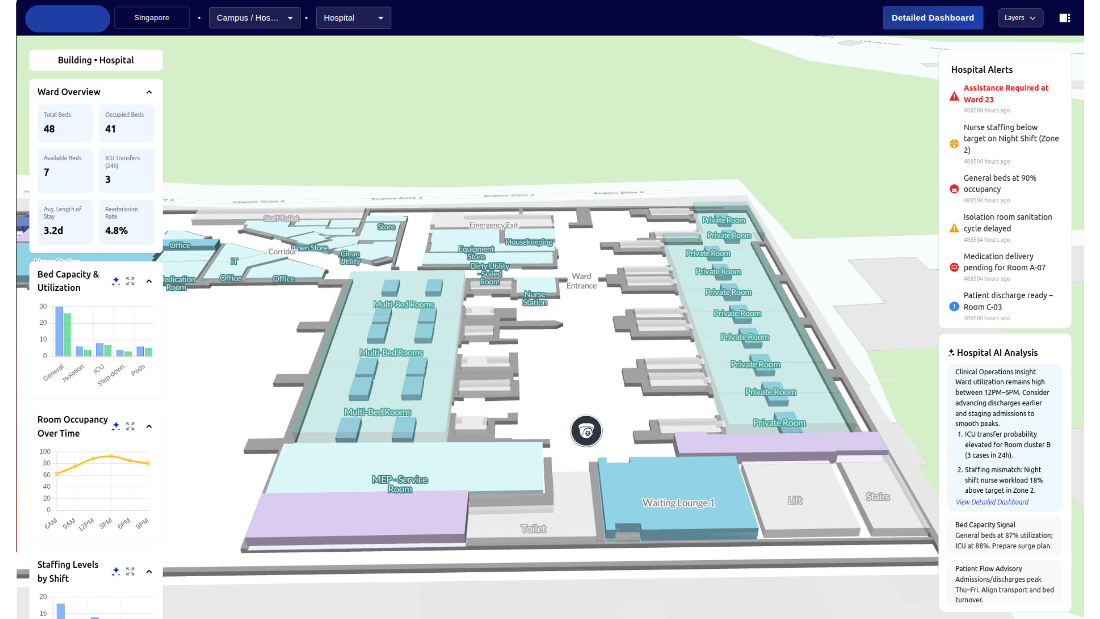Select the Readmission Rate card
The width and height of the screenshot is (1100, 619).
pyautogui.click(x=127, y=222)
